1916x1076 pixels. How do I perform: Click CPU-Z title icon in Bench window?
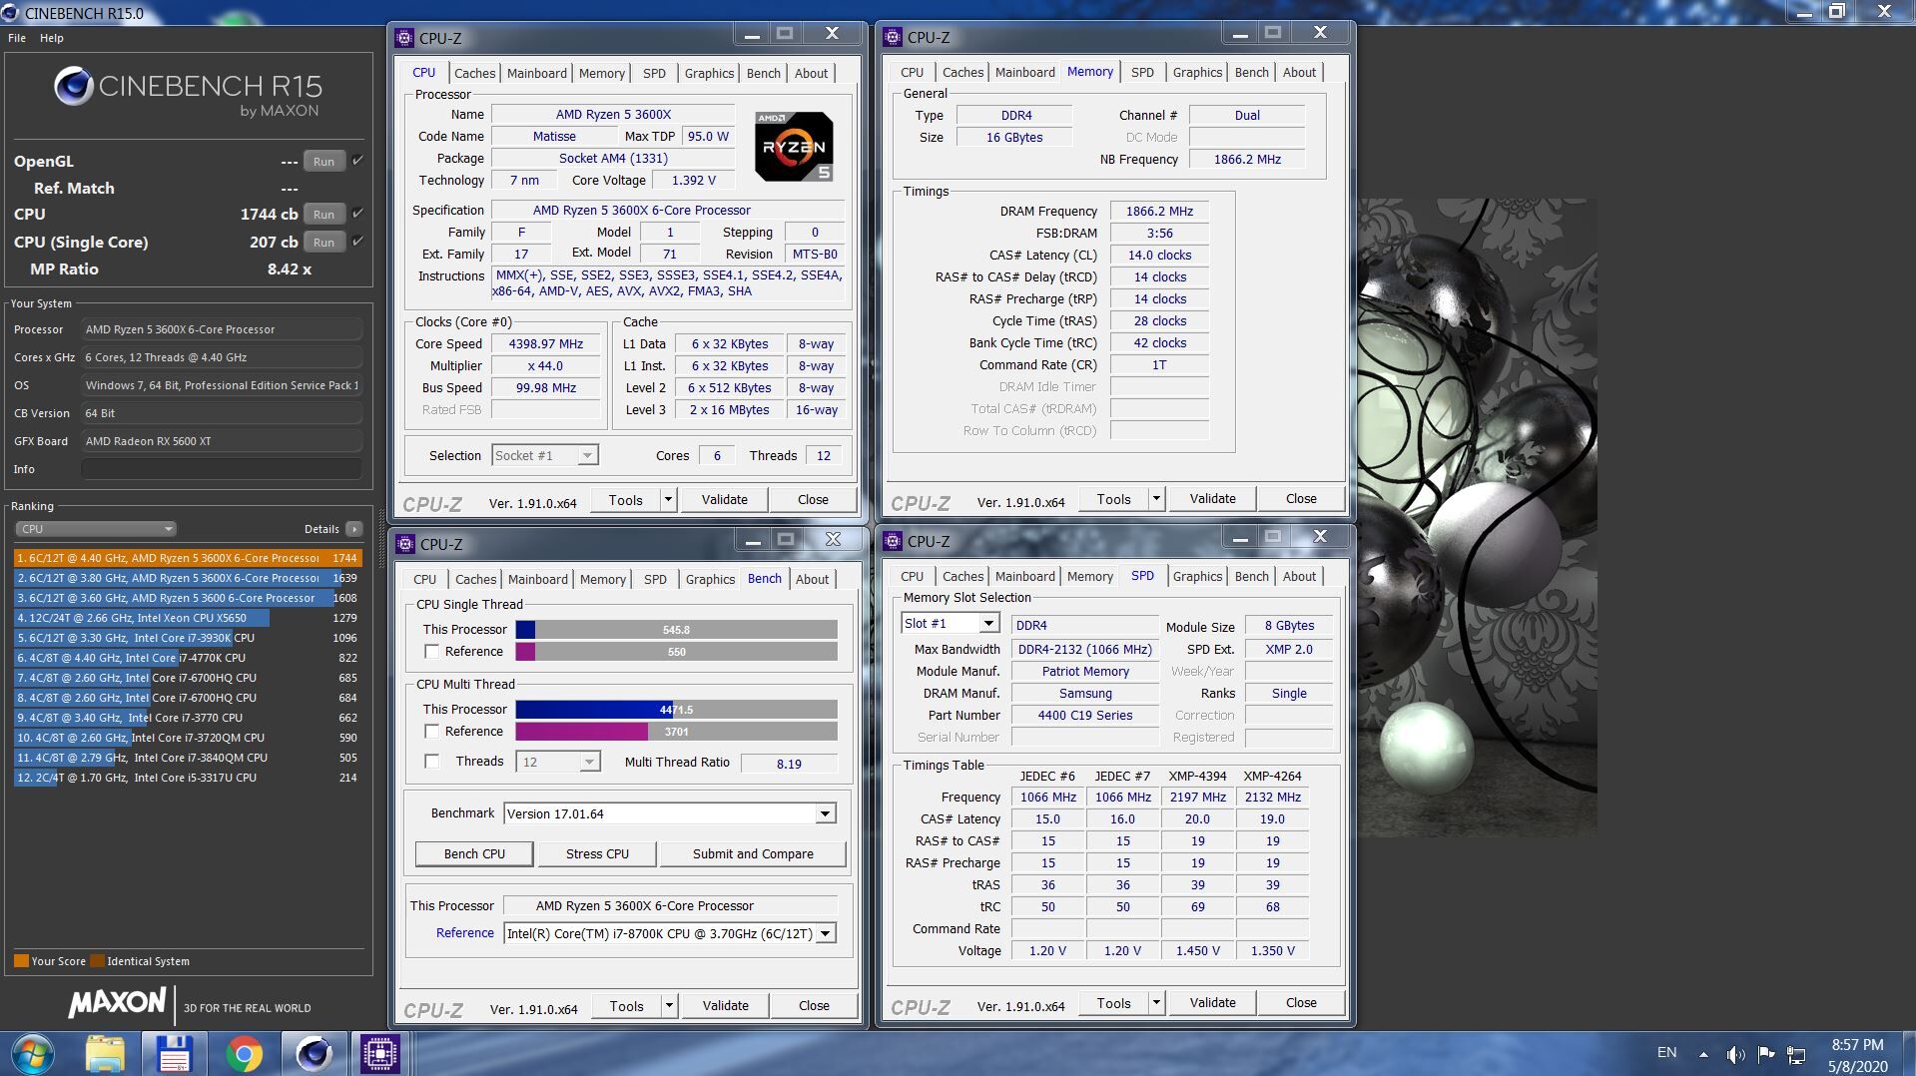pos(405,544)
